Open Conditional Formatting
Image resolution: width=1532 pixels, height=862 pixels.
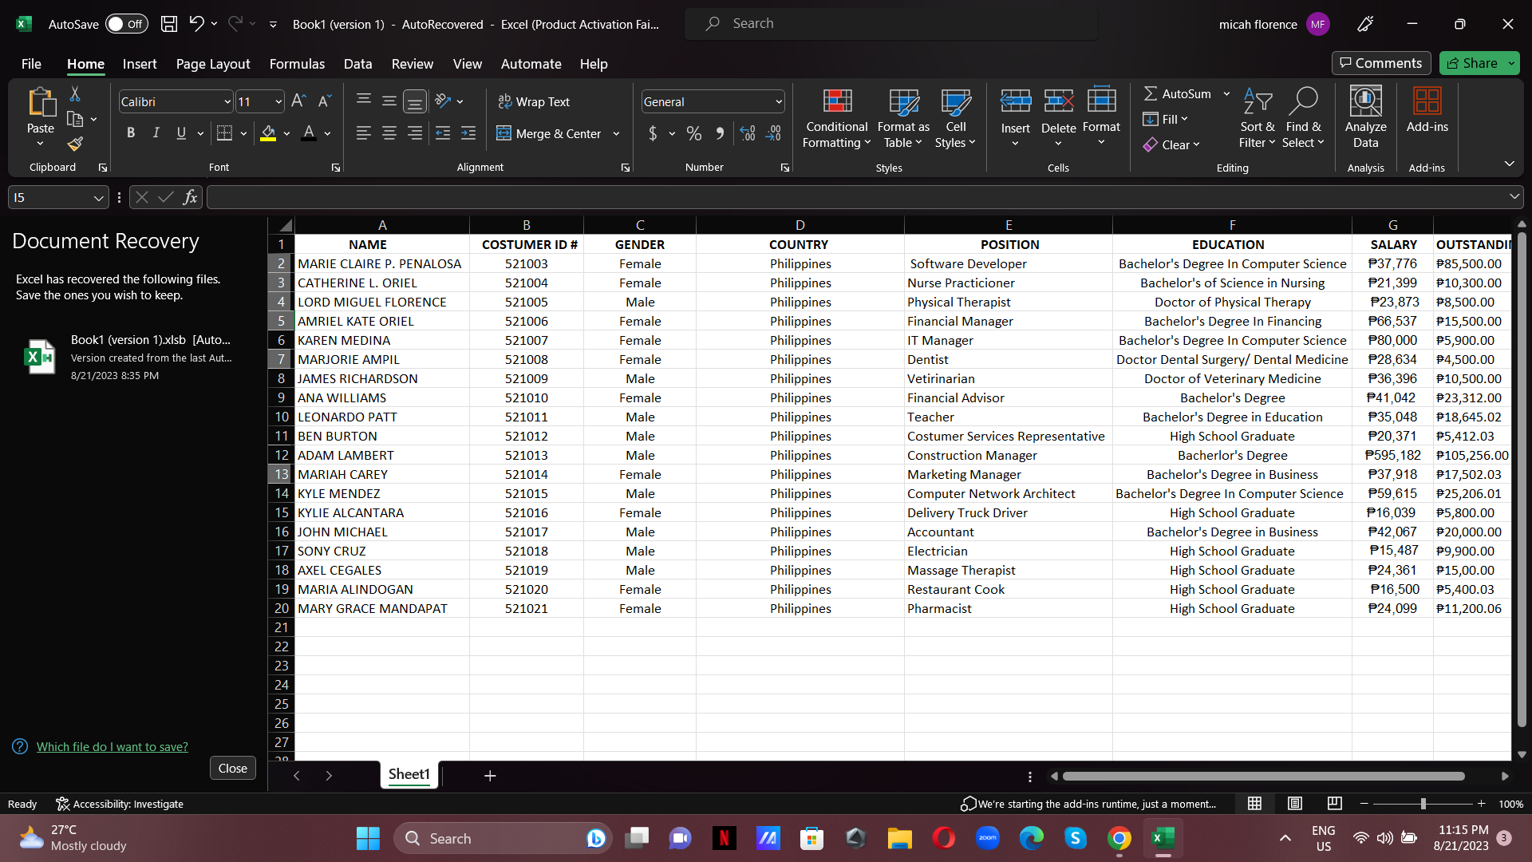836,118
